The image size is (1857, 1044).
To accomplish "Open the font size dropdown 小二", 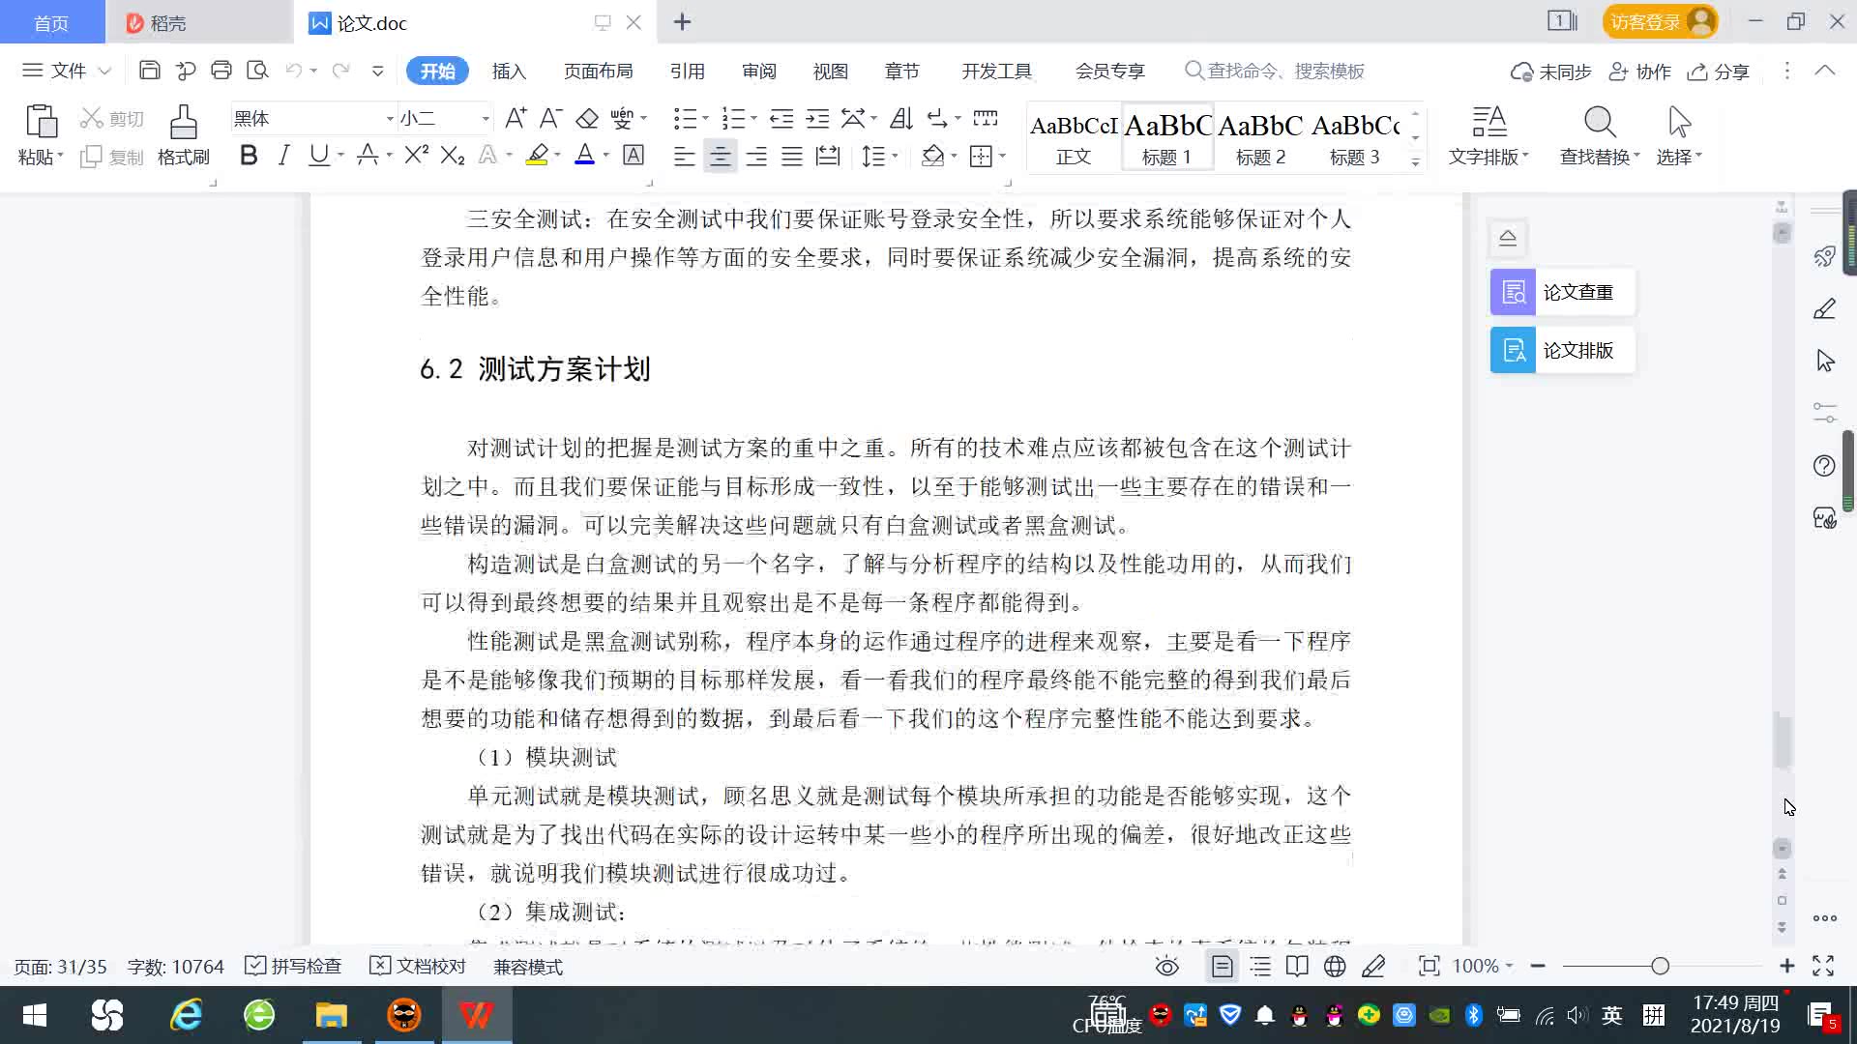I will tap(486, 119).
